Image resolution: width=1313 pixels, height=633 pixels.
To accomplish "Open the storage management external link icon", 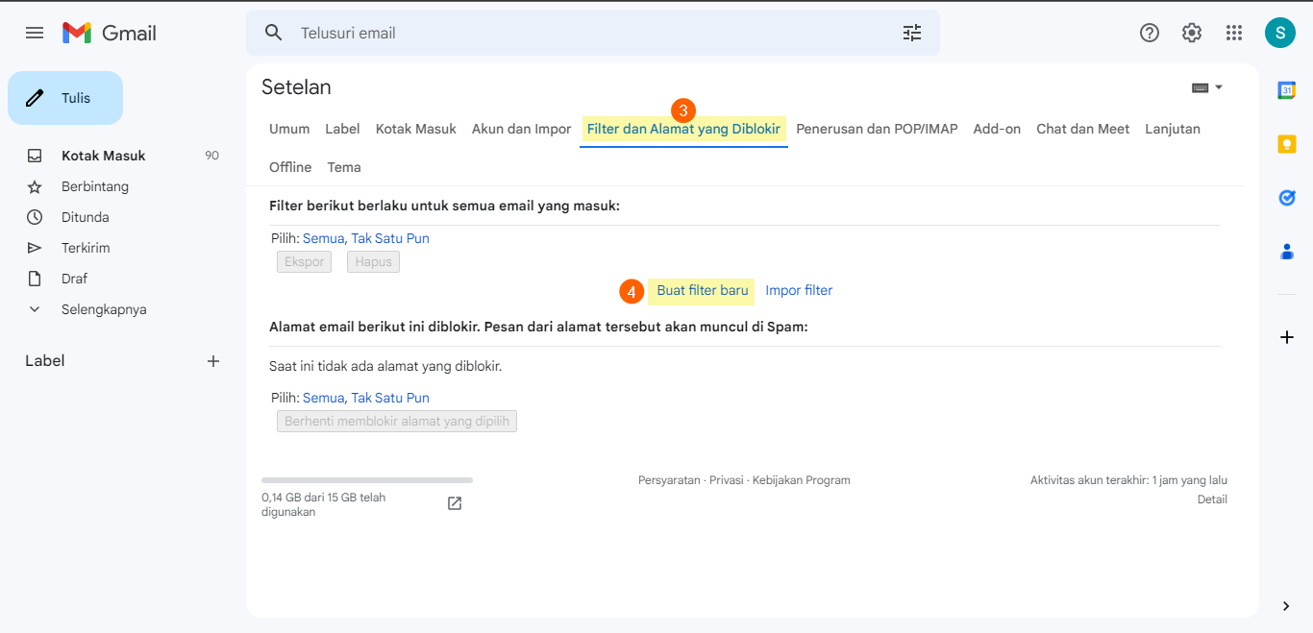I will pyautogui.click(x=455, y=503).
